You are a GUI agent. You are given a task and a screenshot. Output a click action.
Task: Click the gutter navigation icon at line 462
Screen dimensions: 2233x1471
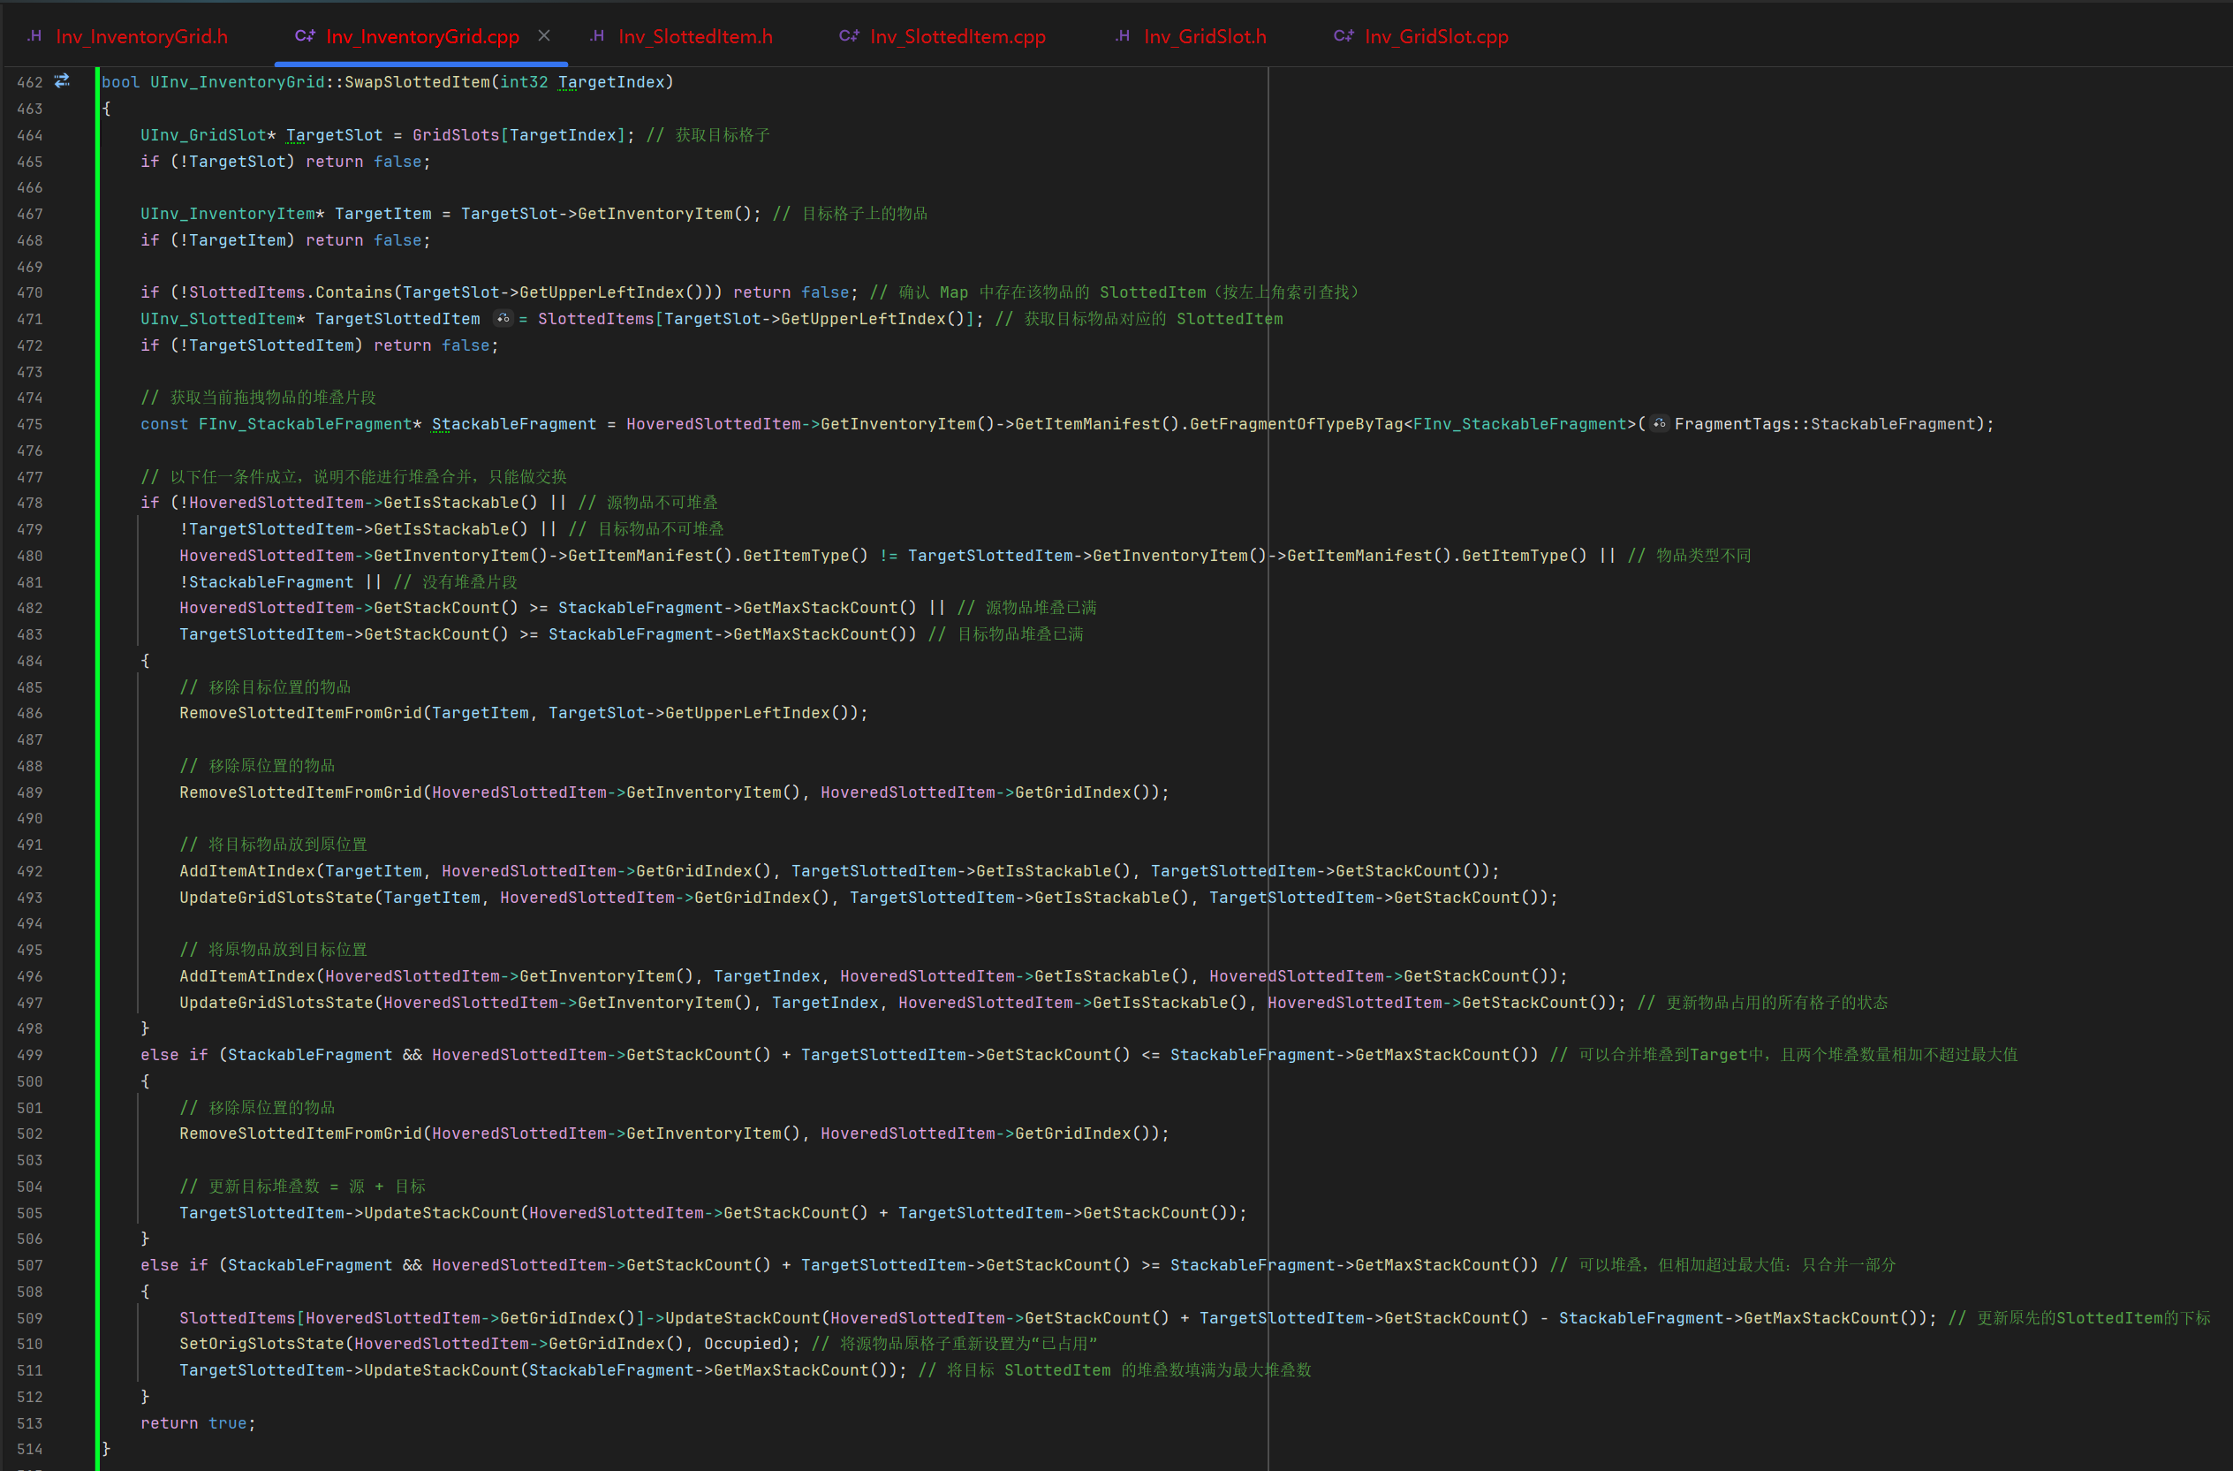click(62, 81)
